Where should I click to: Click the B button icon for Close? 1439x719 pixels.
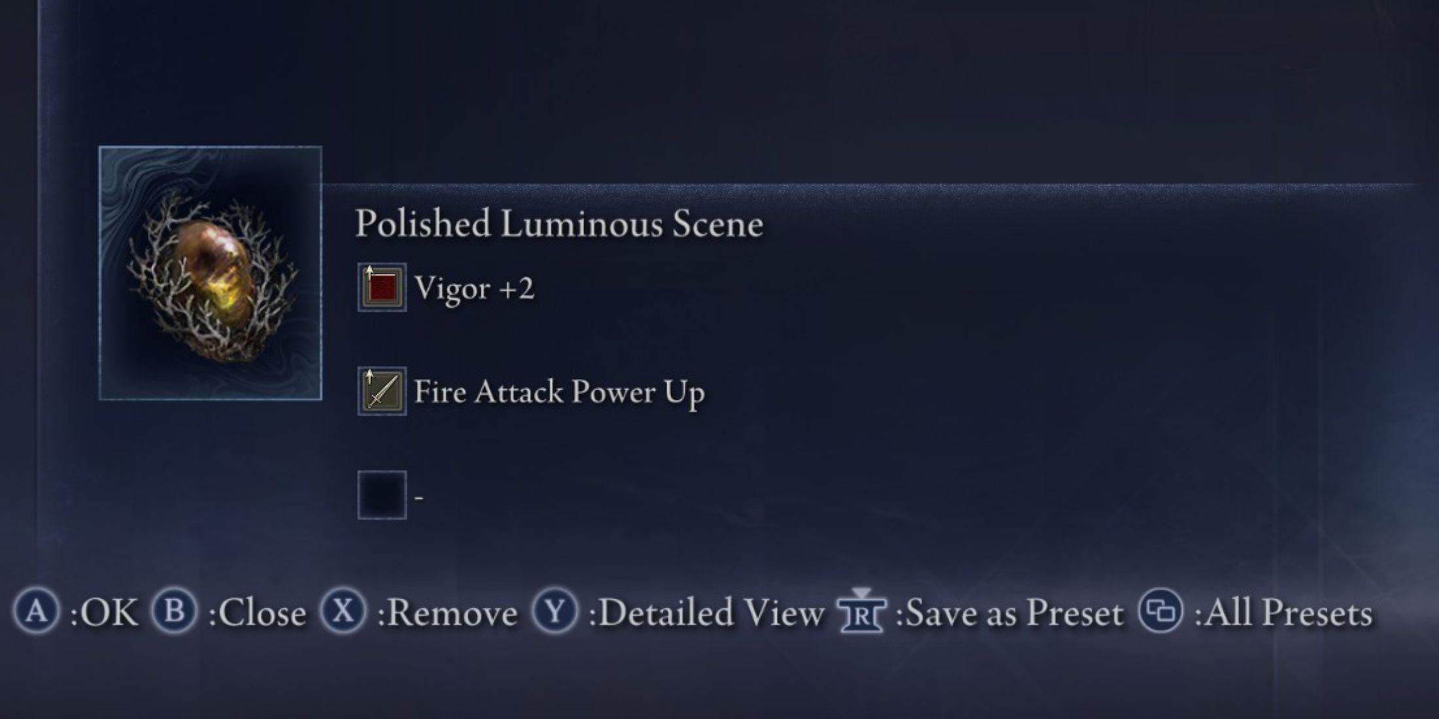[x=174, y=612]
